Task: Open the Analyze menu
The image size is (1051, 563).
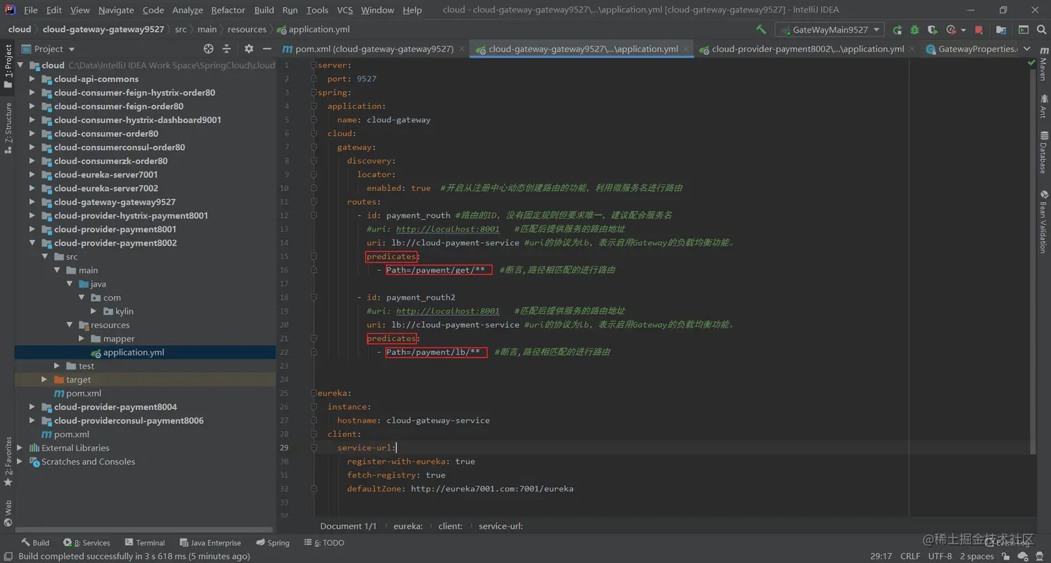Action: tap(187, 10)
